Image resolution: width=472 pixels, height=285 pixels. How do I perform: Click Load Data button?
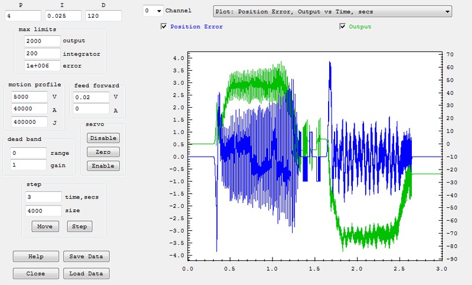(x=86, y=274)
